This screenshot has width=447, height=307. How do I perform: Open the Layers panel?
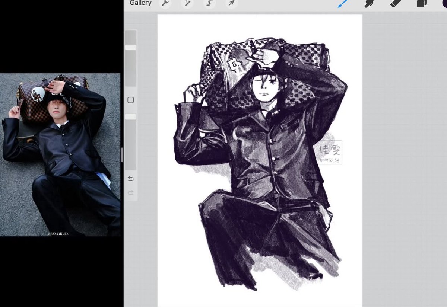421,4
